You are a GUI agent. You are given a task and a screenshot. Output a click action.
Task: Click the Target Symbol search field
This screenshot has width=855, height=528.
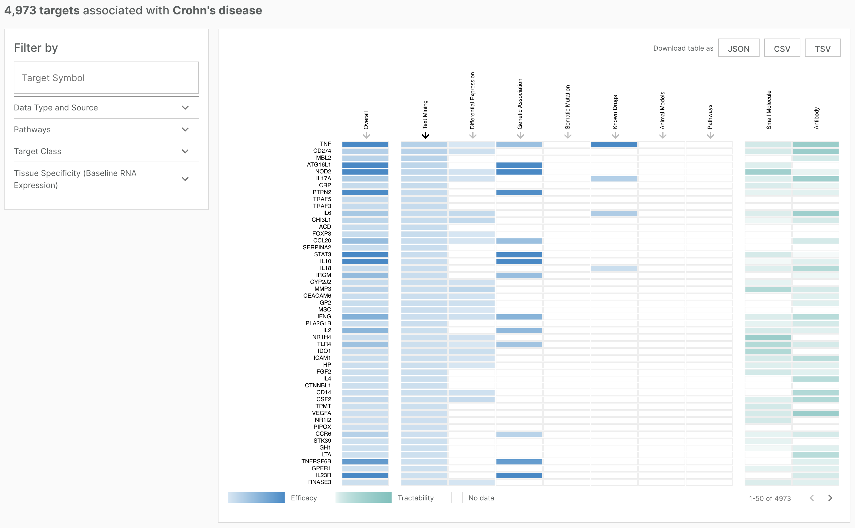coord(106,78)
